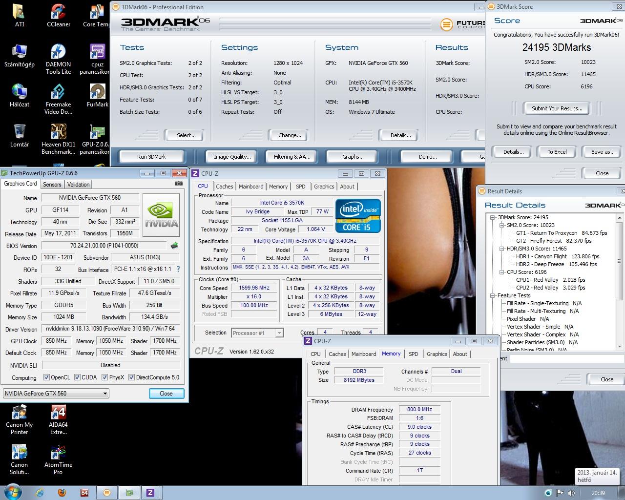Launch CCleaner from the desktop
Viewport: 625px width, 500px height.
59,15
